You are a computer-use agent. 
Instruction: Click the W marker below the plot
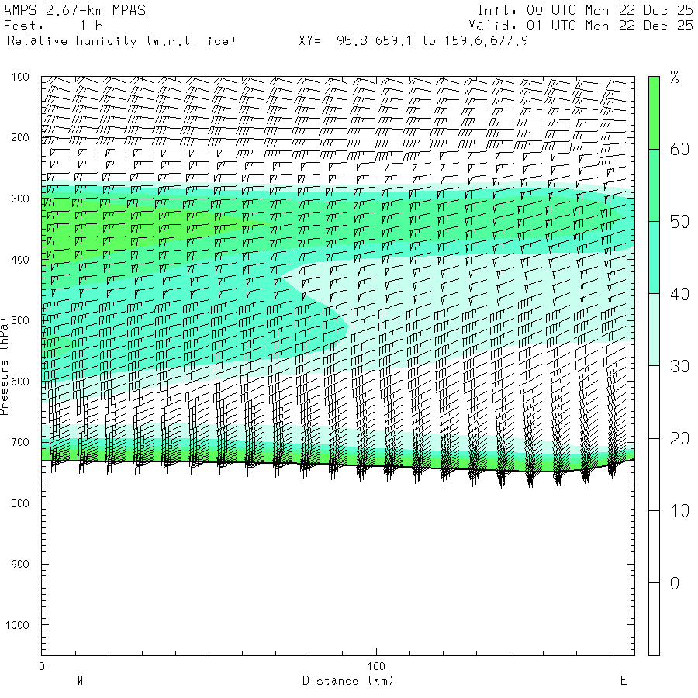click(x=80, y=680)
